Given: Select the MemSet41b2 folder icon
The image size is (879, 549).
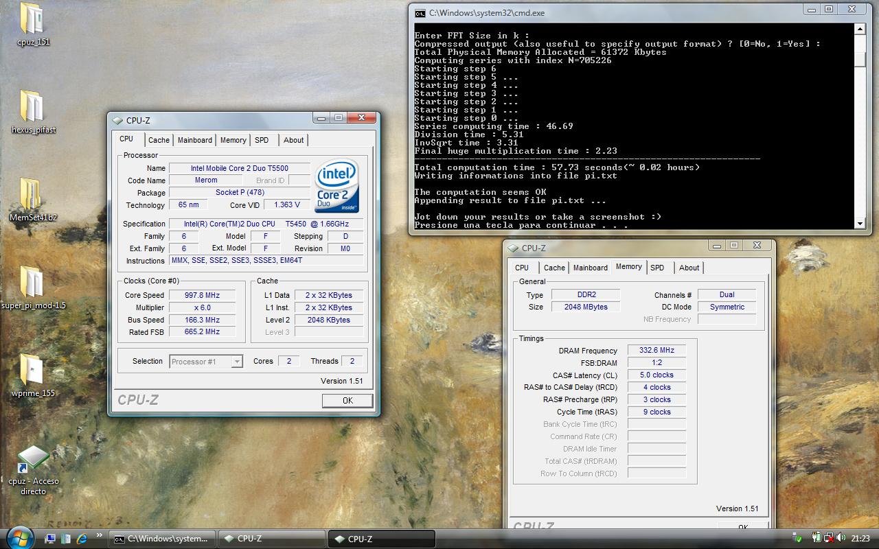Looking at the screenshot, I should point(32,200).
